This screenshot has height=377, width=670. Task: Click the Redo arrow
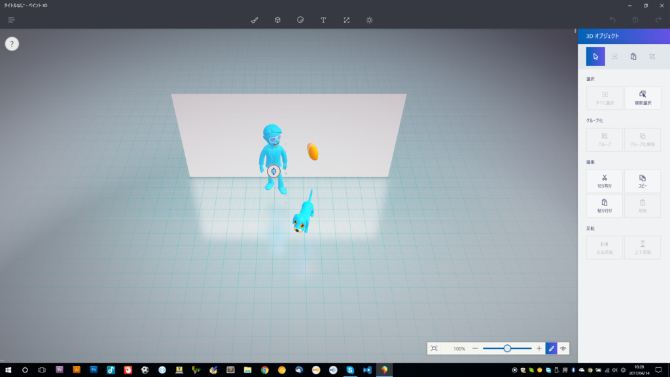(x=658, y=20)
